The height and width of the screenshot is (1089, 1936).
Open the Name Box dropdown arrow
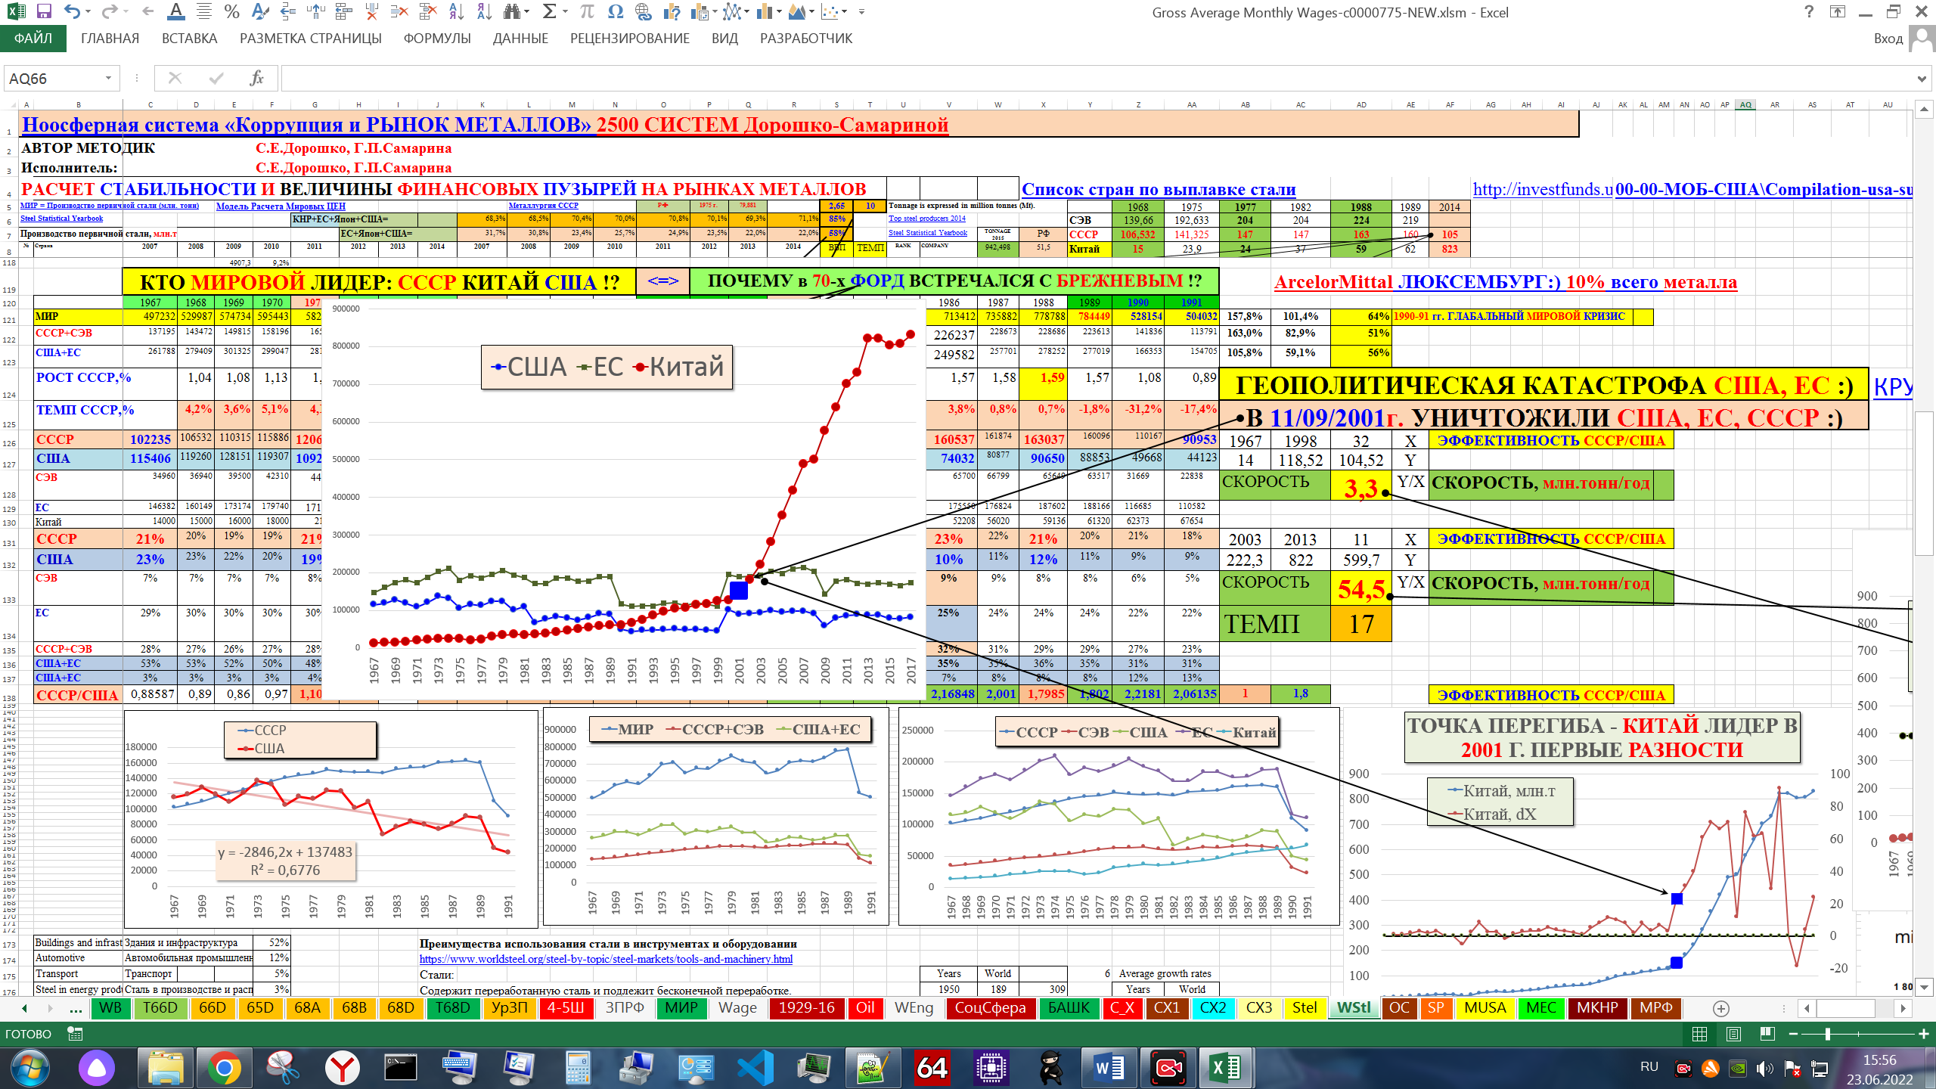coord(108,78)
